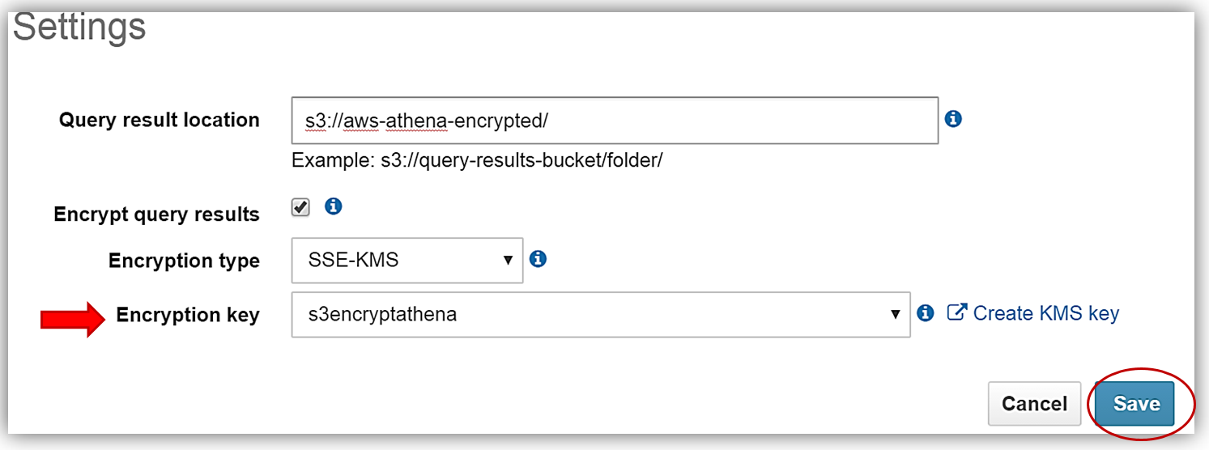1209x450 pixels.
Task: Follow the Create KMS key link
Action: tap(1045, 313)
